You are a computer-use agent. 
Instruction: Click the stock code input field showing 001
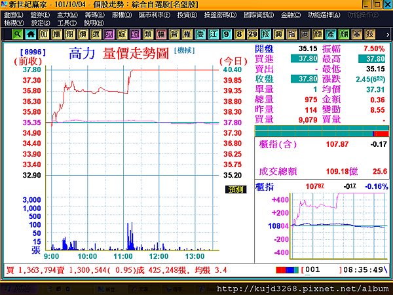[322, 270]
